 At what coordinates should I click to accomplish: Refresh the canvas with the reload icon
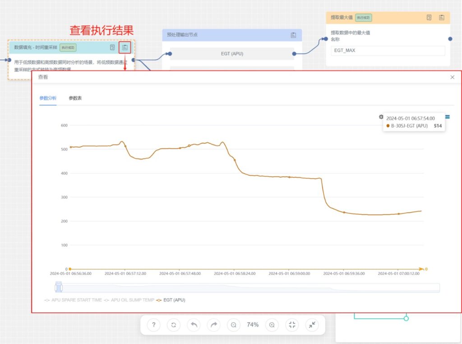pyautogui.click(x=174, y=325)
